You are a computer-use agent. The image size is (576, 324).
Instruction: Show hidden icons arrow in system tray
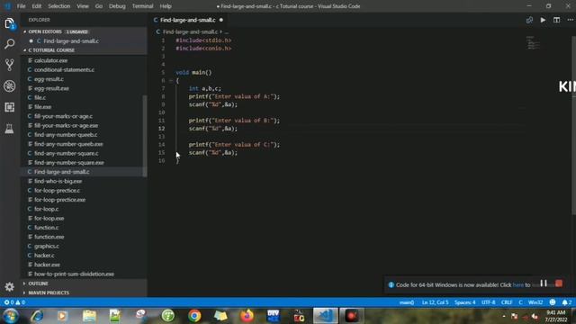[504, 316]
